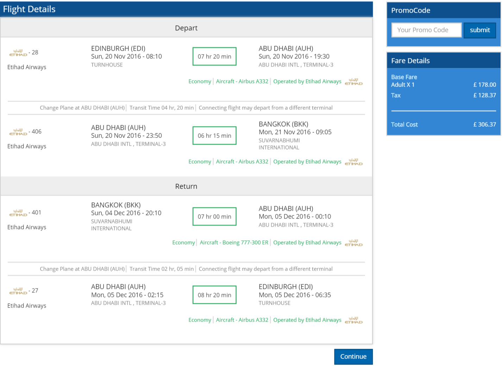This screenshot has height=367, width=503.
Task: Select the Return section header
Action: (x=186, y=186)
